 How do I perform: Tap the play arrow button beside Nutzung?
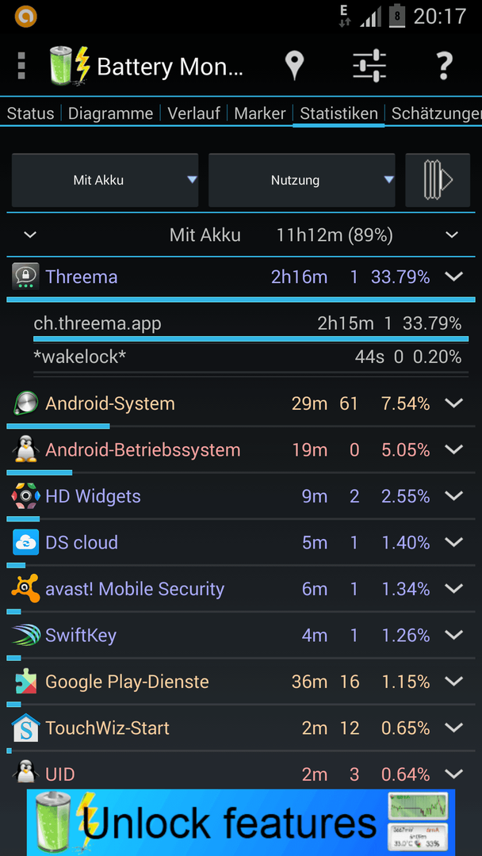coord(438,180)
